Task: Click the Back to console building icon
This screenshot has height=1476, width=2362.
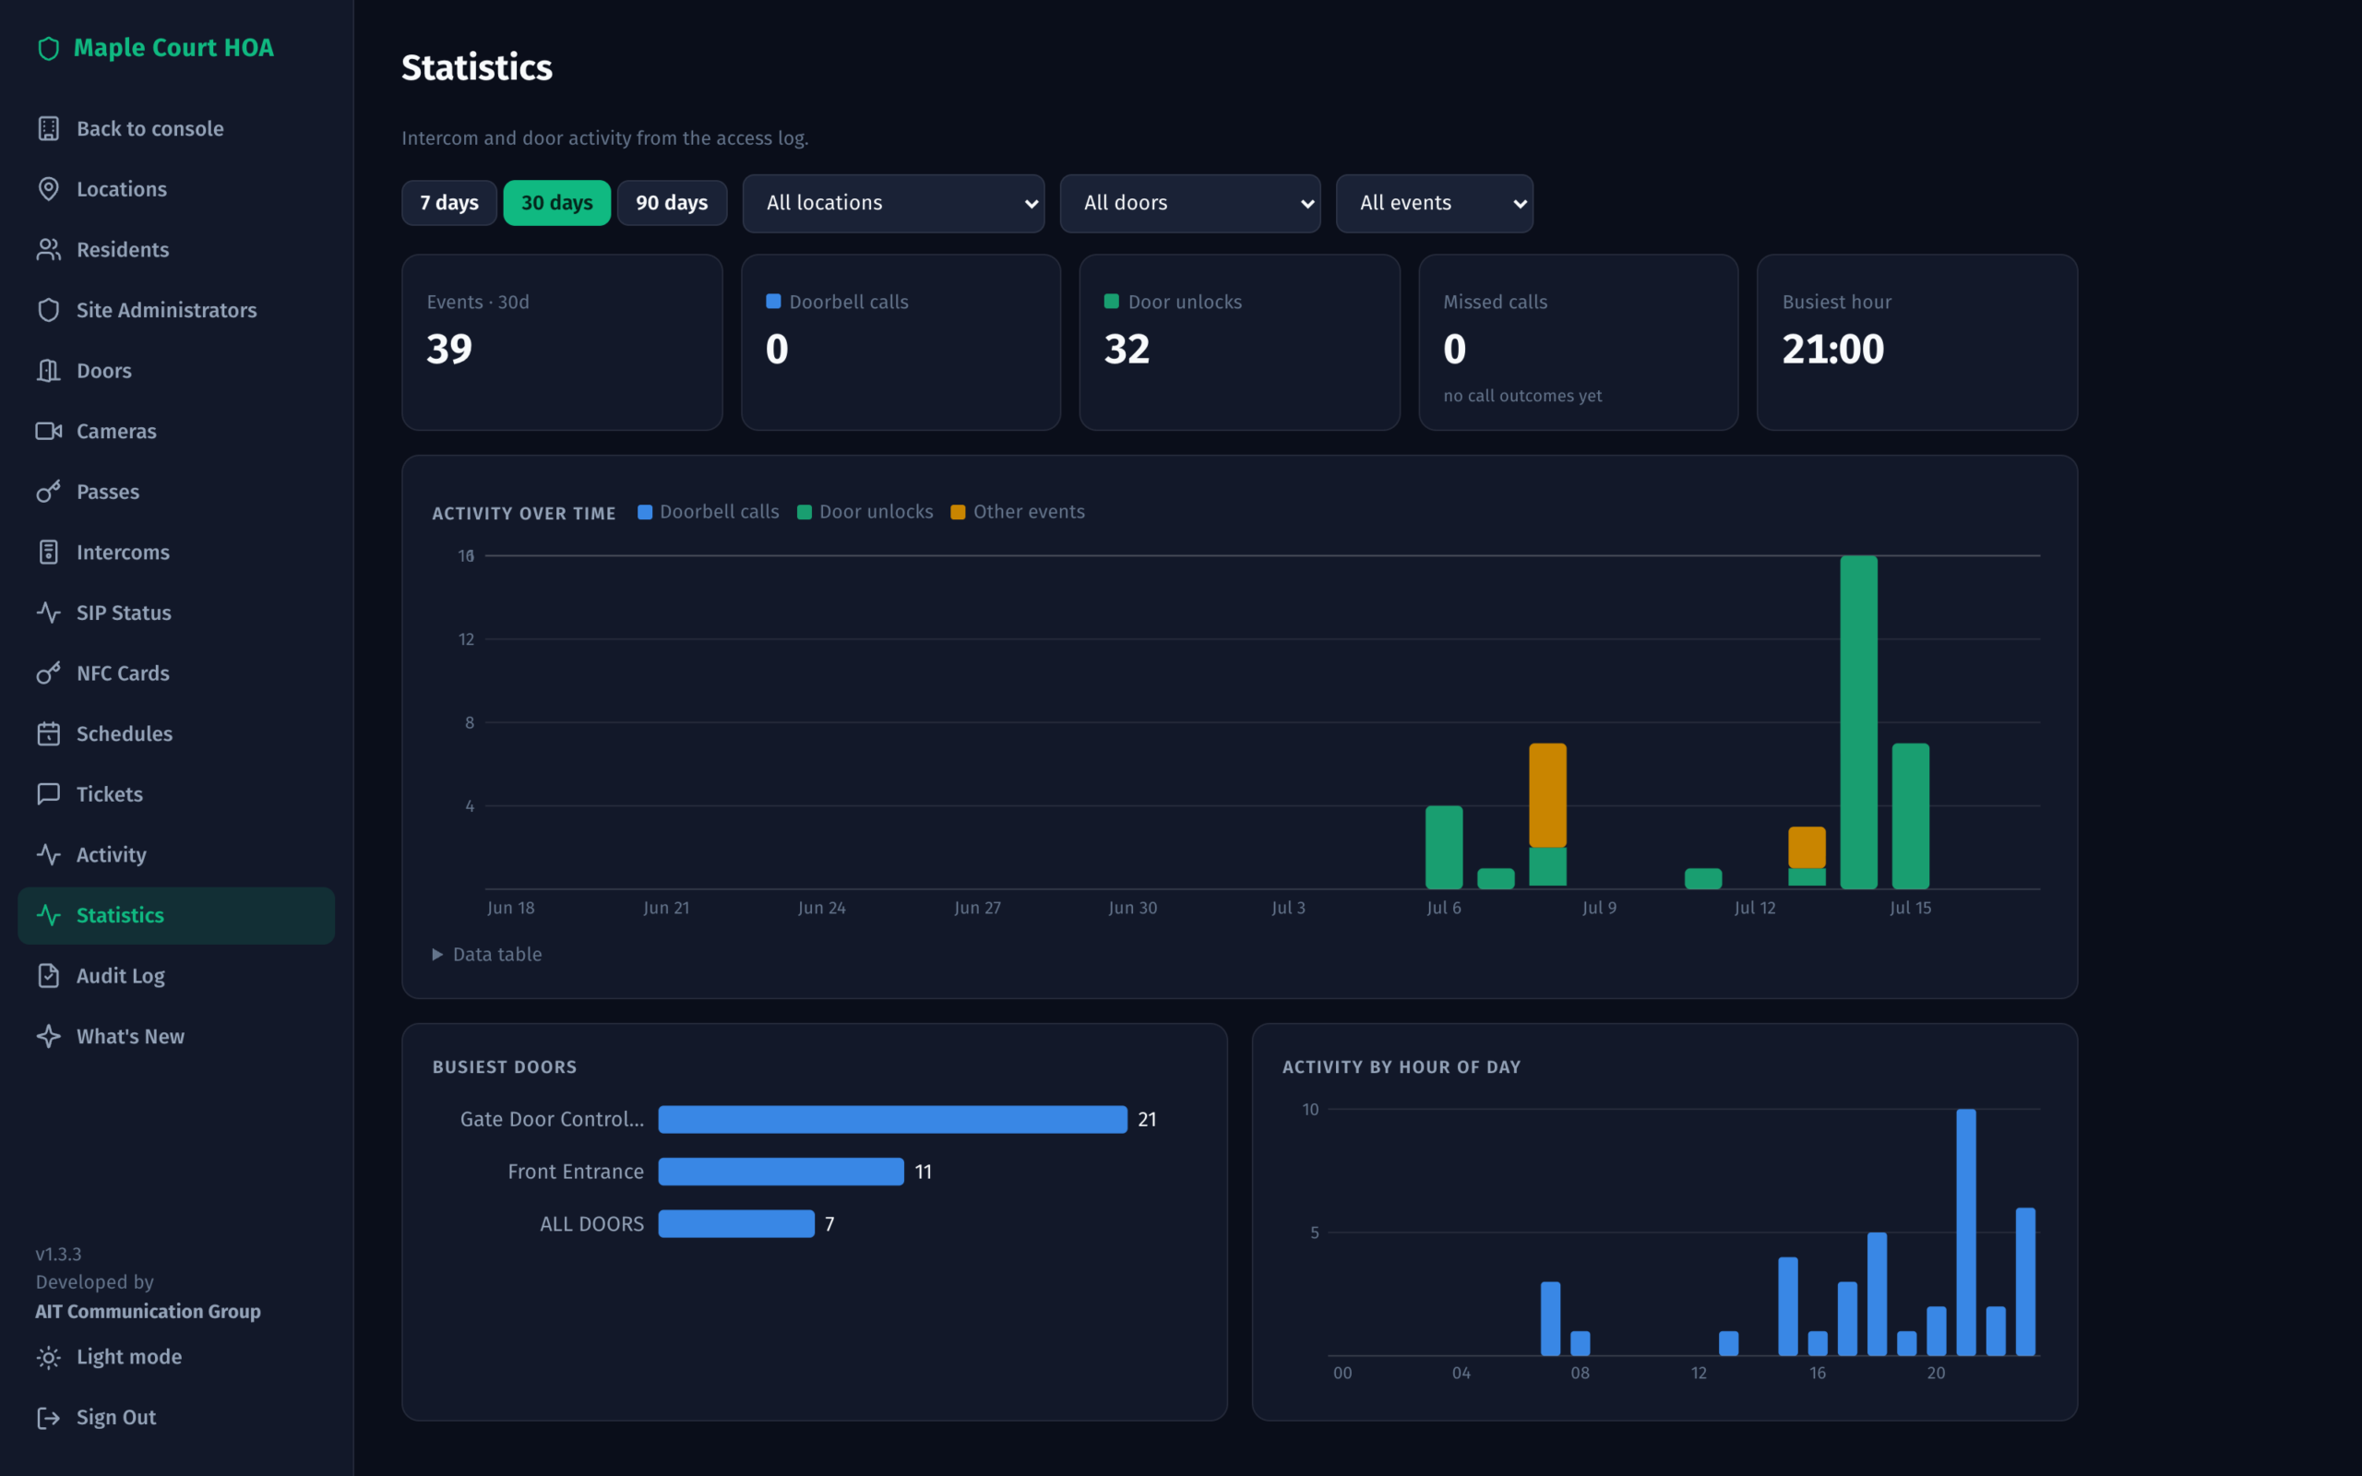Action: 48,129
